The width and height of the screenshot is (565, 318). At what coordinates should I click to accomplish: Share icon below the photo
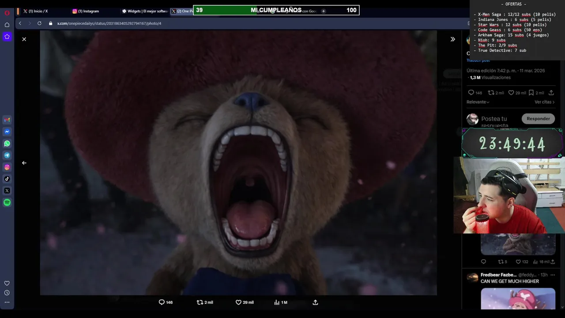(x=315, y=303)
